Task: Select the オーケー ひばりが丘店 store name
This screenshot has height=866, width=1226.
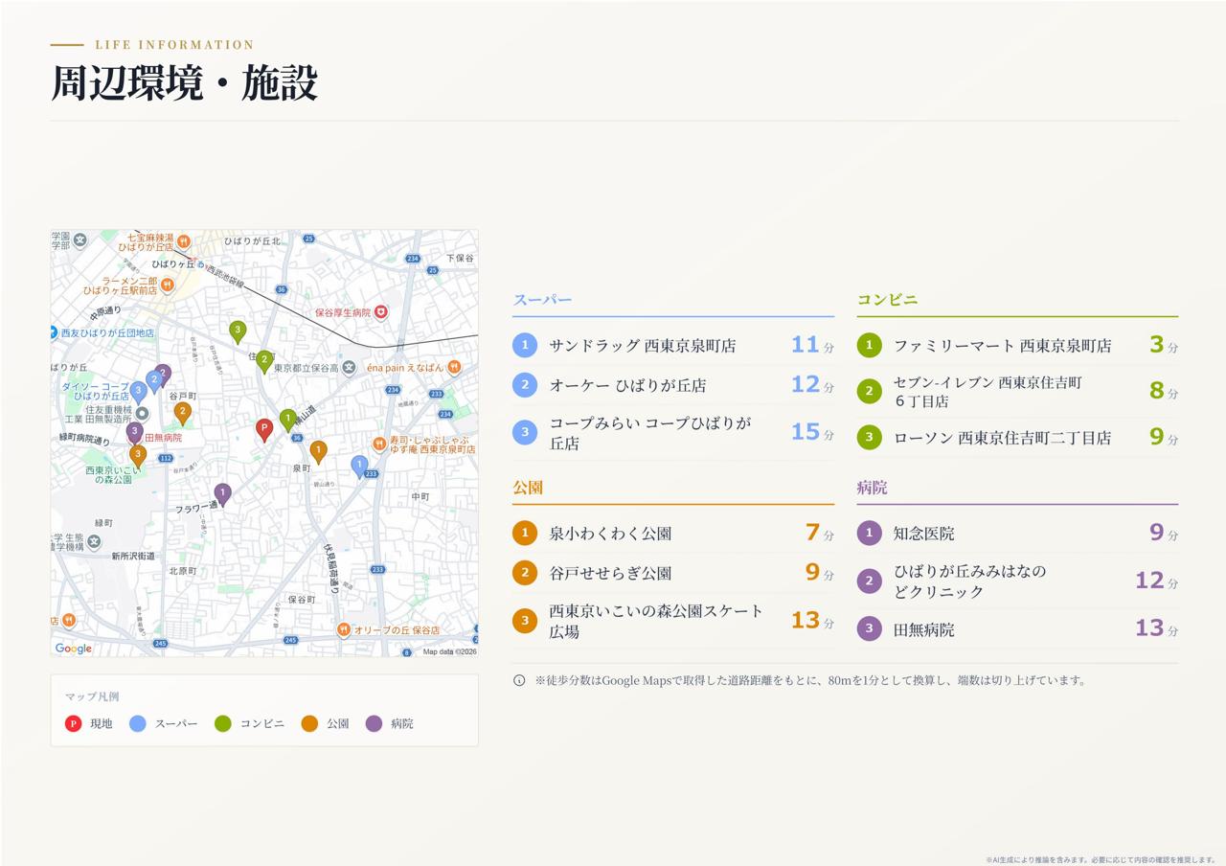Action: point(627,386)
